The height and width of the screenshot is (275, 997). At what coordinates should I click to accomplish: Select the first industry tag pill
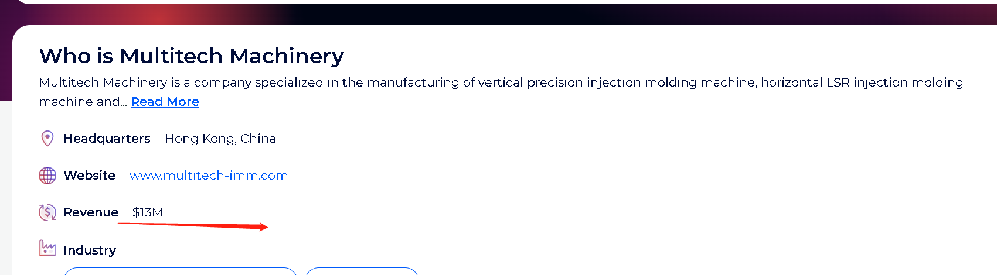tap(180, 271)
